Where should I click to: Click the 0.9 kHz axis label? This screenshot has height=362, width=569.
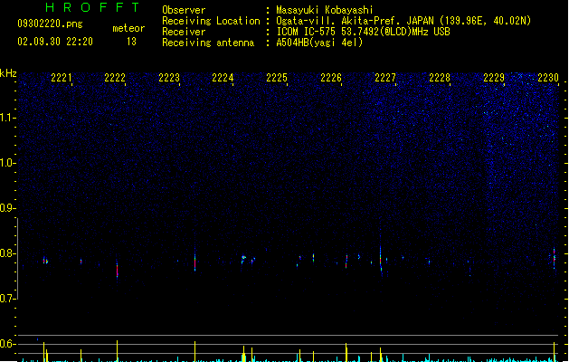point(7,208)
